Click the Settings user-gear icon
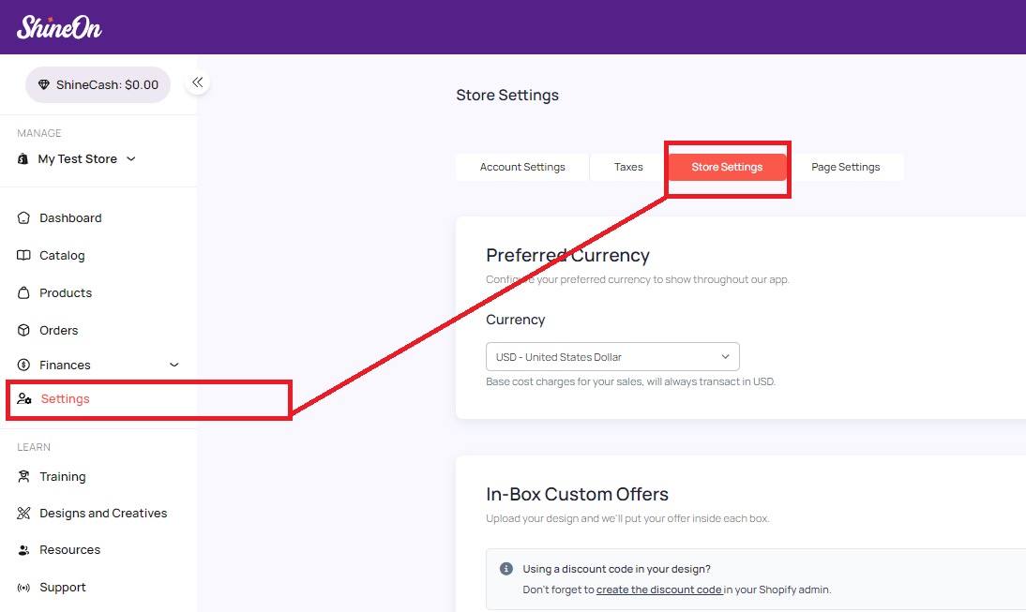This screenshot has height=612, width=1026. pyautogui.click(x=24, y=399)
